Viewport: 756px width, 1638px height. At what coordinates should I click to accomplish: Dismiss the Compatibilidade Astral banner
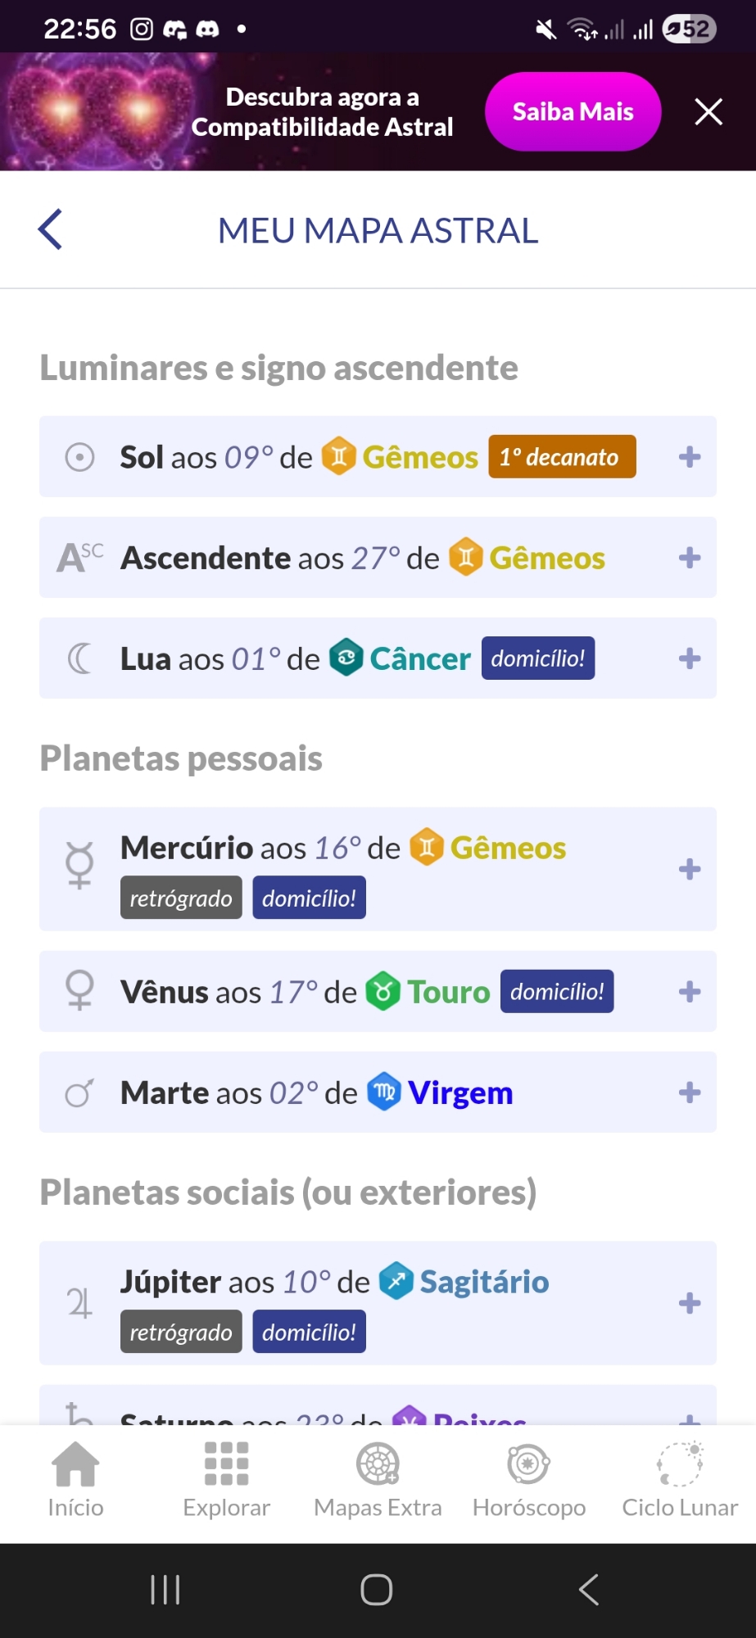(708, 111)
